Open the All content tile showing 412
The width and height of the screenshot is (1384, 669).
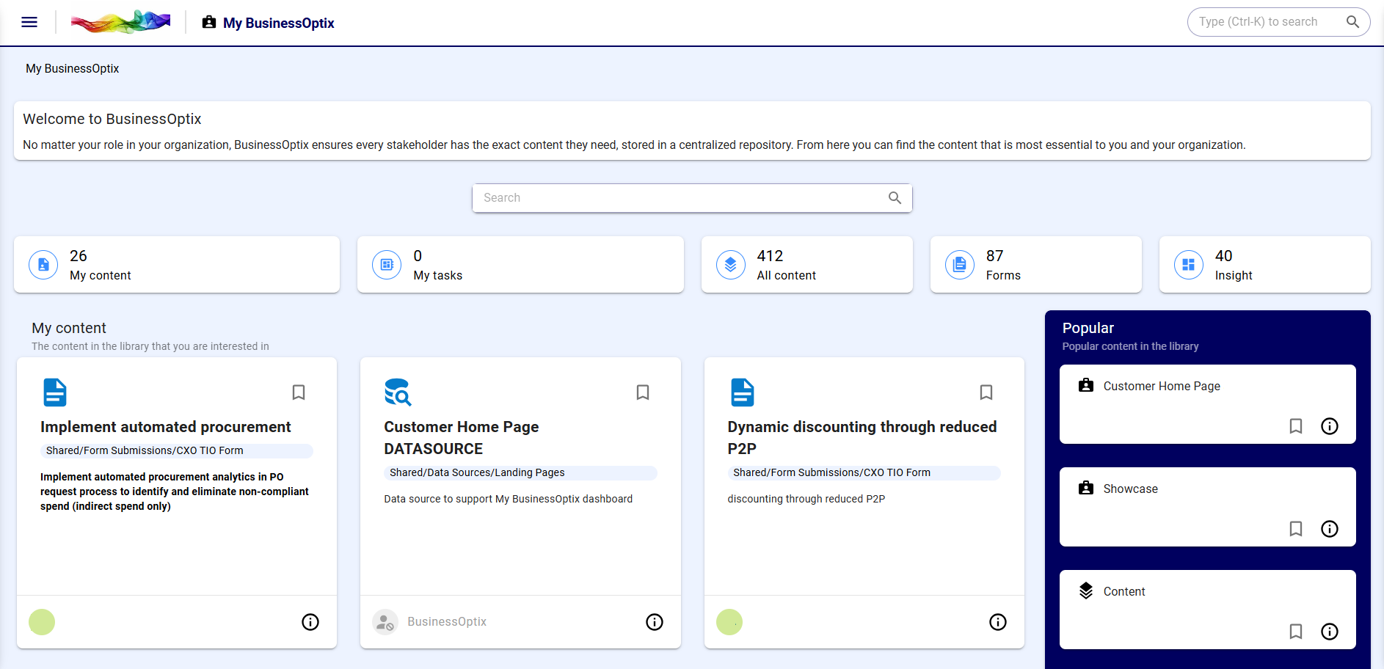[806, 265]
